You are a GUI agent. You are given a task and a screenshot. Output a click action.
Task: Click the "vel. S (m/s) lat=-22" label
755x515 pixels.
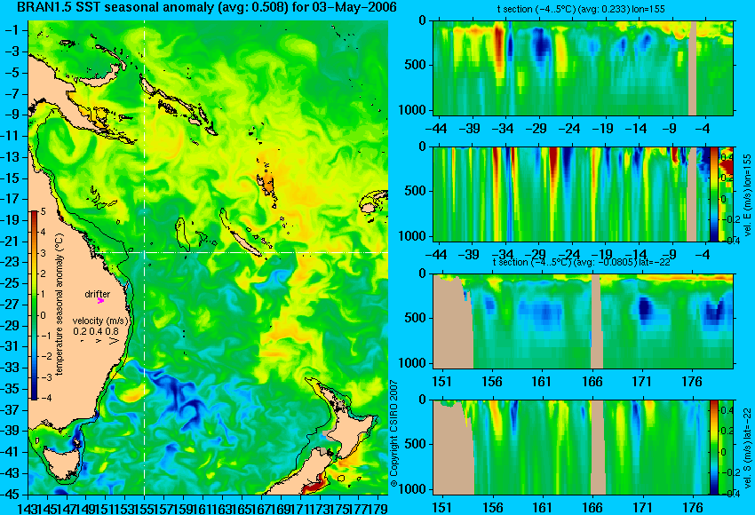click(x=748, y=448)
